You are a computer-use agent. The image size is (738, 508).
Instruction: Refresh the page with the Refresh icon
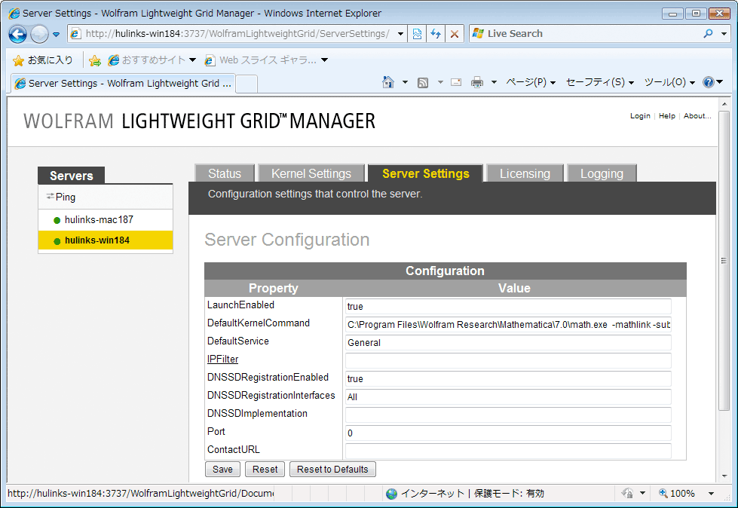pos(436,34)
